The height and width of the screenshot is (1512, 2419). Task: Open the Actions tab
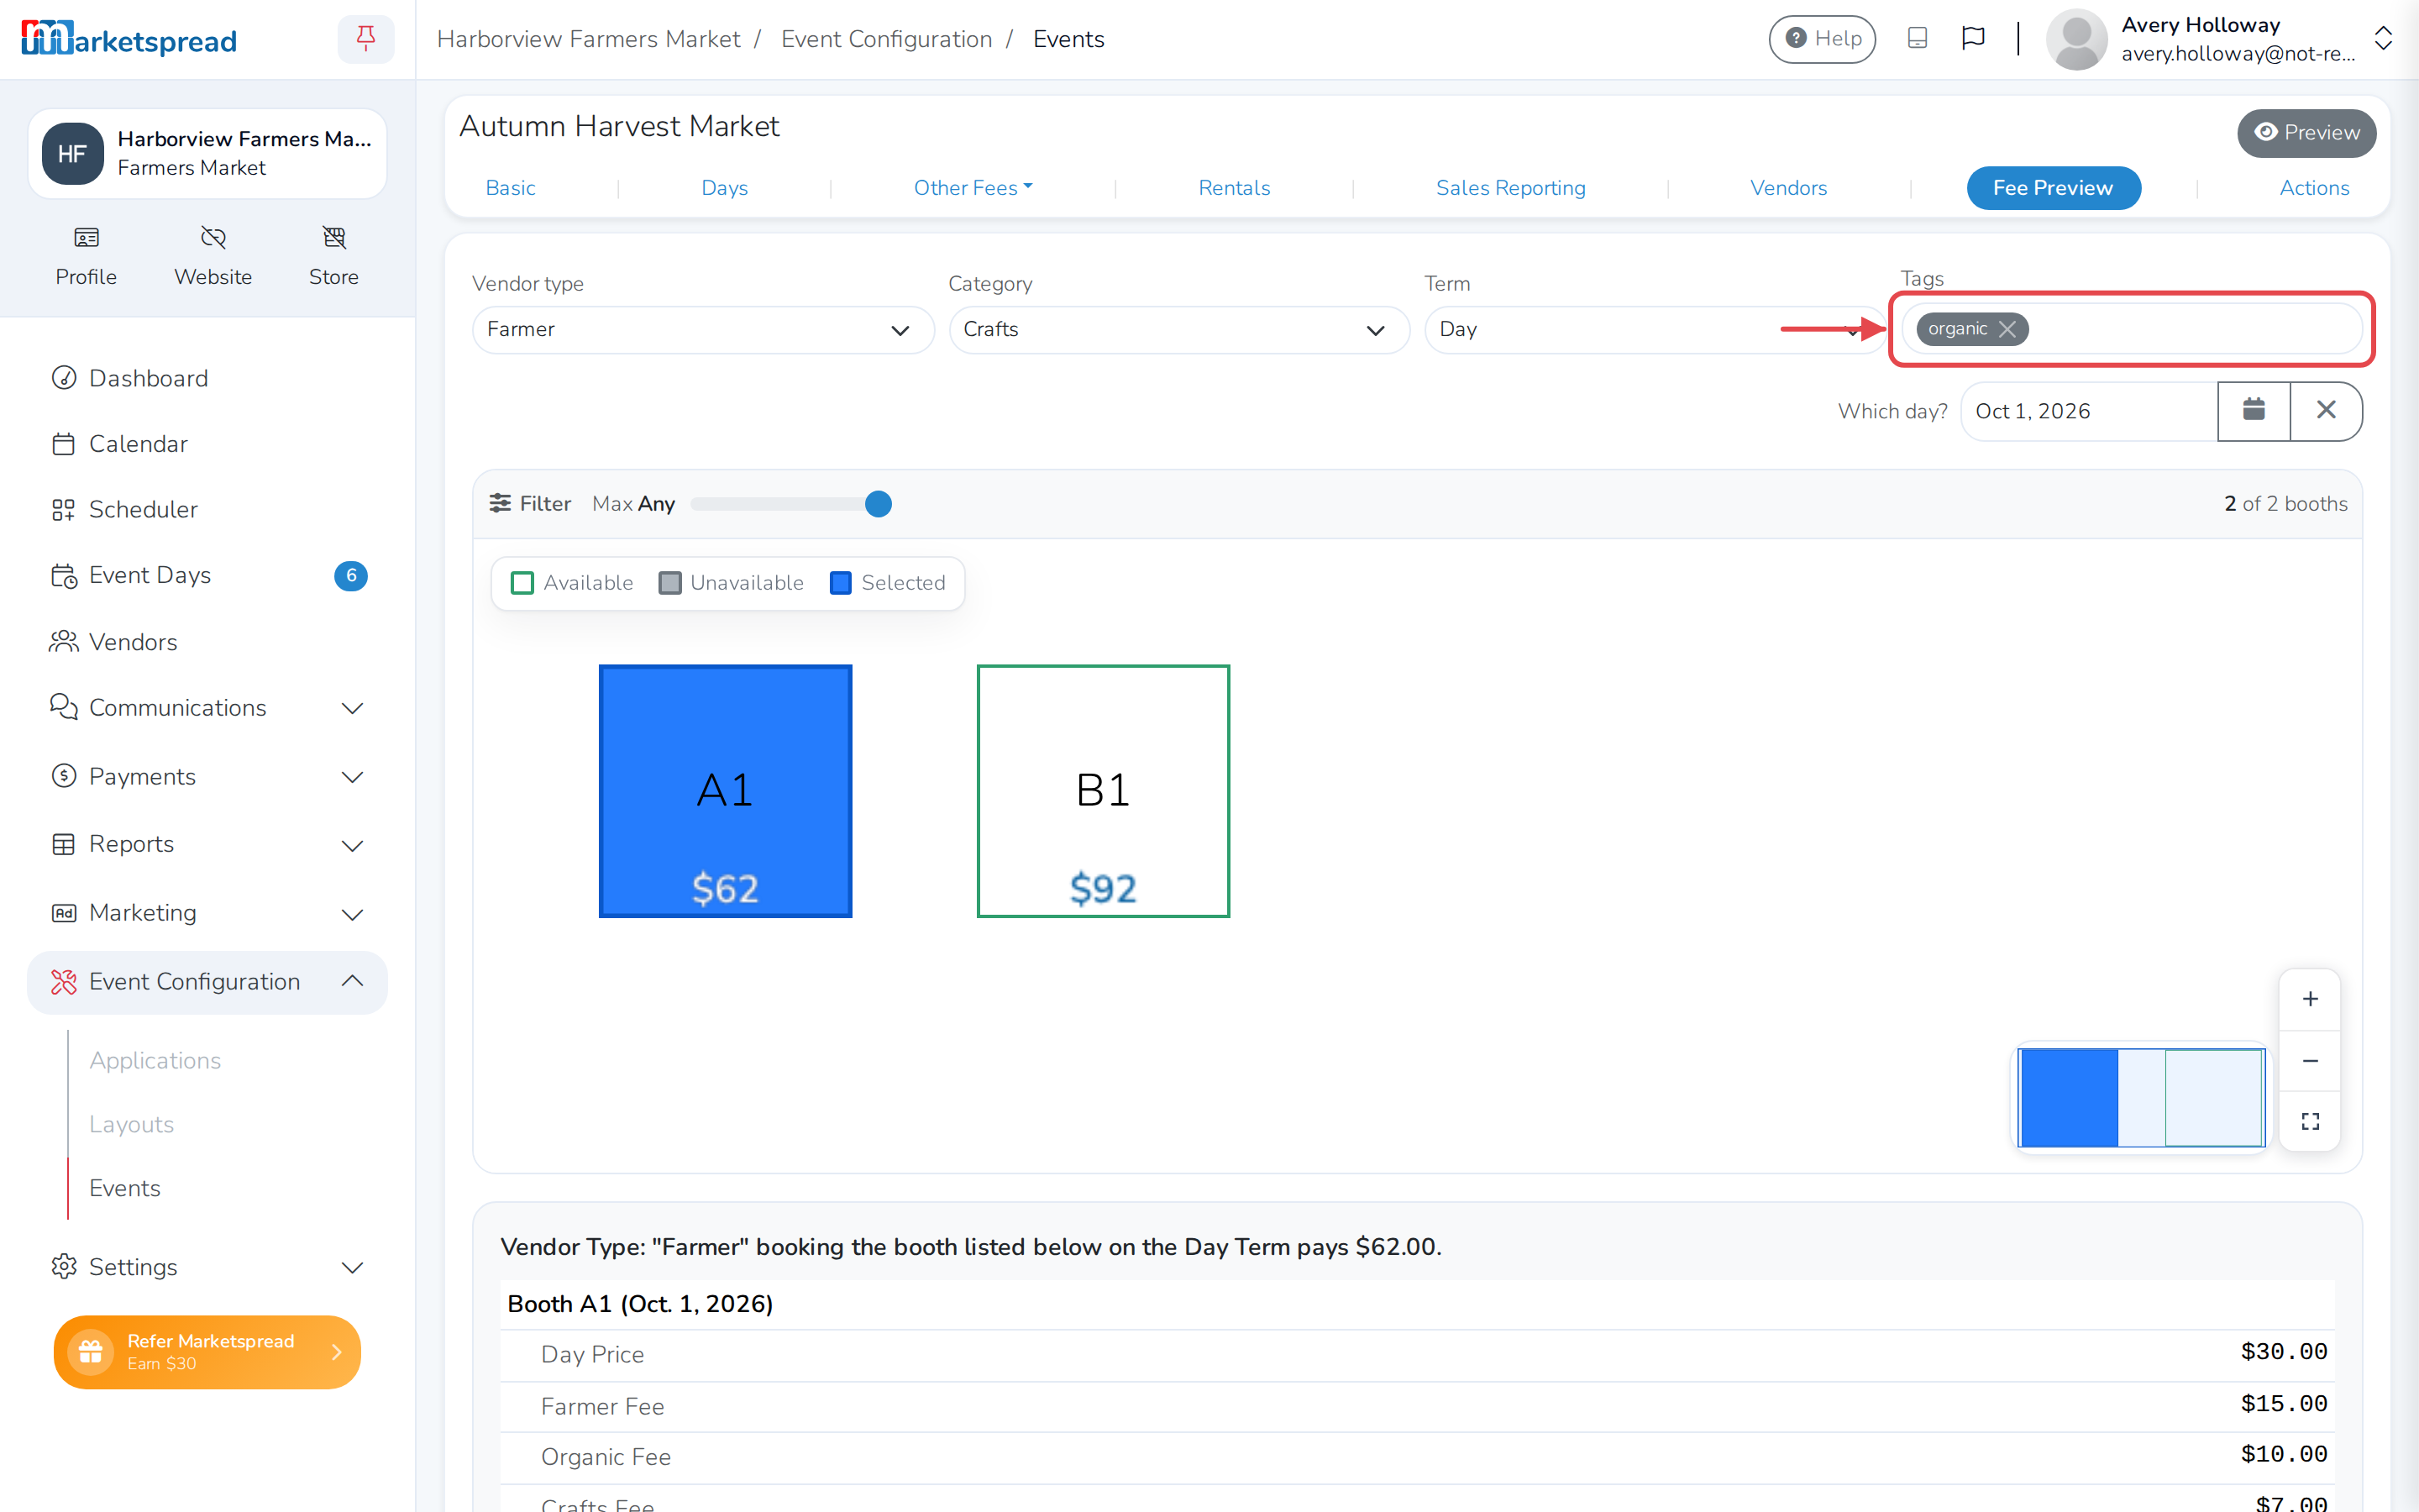point(2314,188)
